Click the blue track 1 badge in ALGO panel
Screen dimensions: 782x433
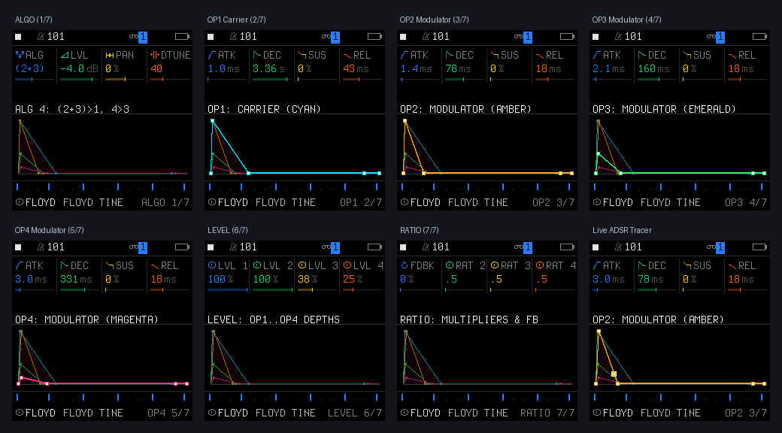tap(143, 36)
